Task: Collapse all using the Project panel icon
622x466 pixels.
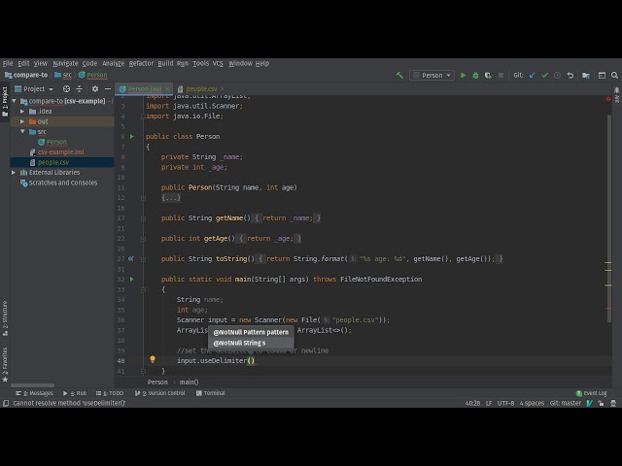Action: pos(79,88)
